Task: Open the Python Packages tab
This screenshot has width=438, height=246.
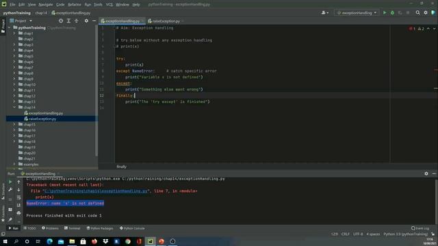Action: [x=100, y=228]
